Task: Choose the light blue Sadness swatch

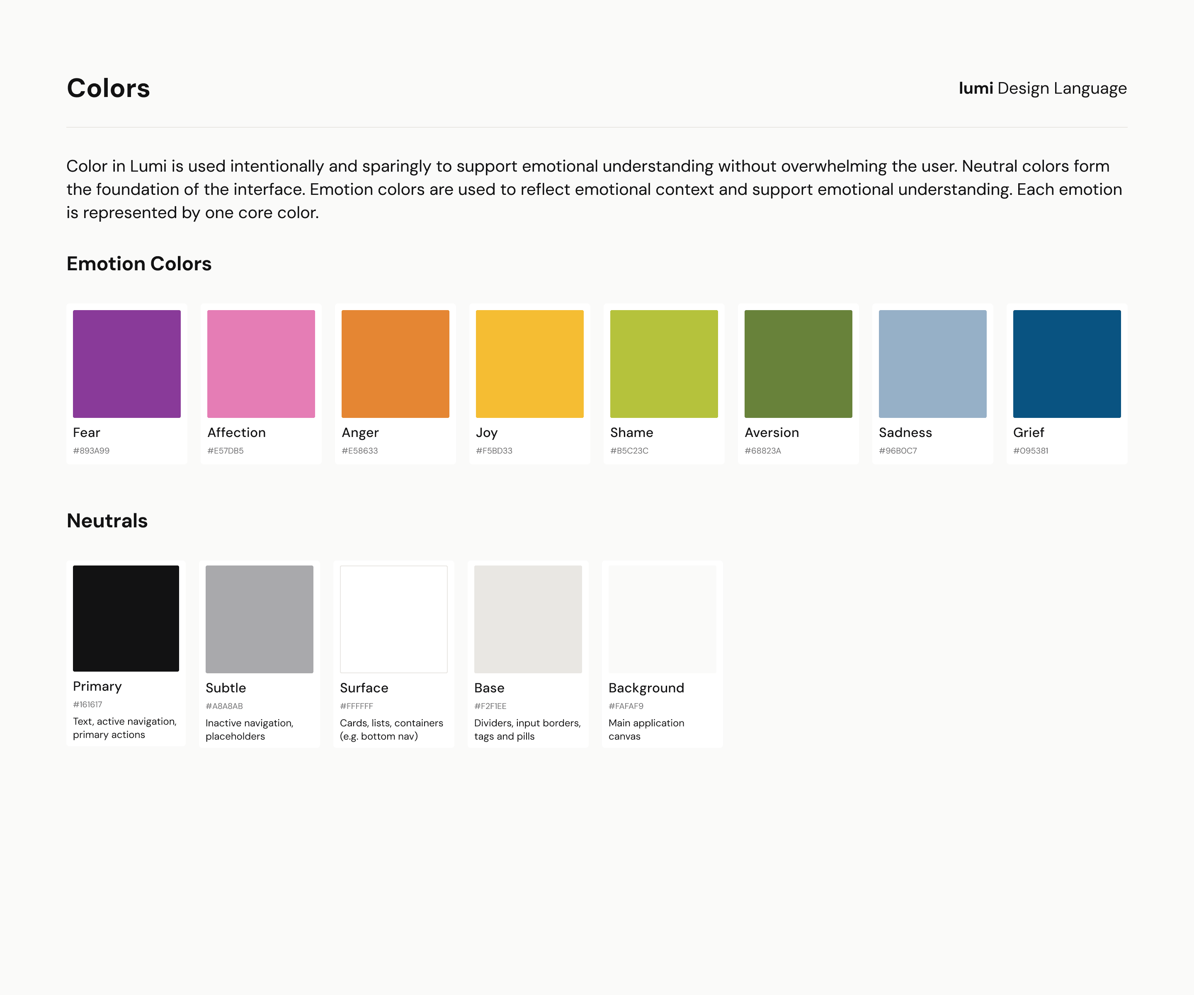Action: [x=932, y=363]
